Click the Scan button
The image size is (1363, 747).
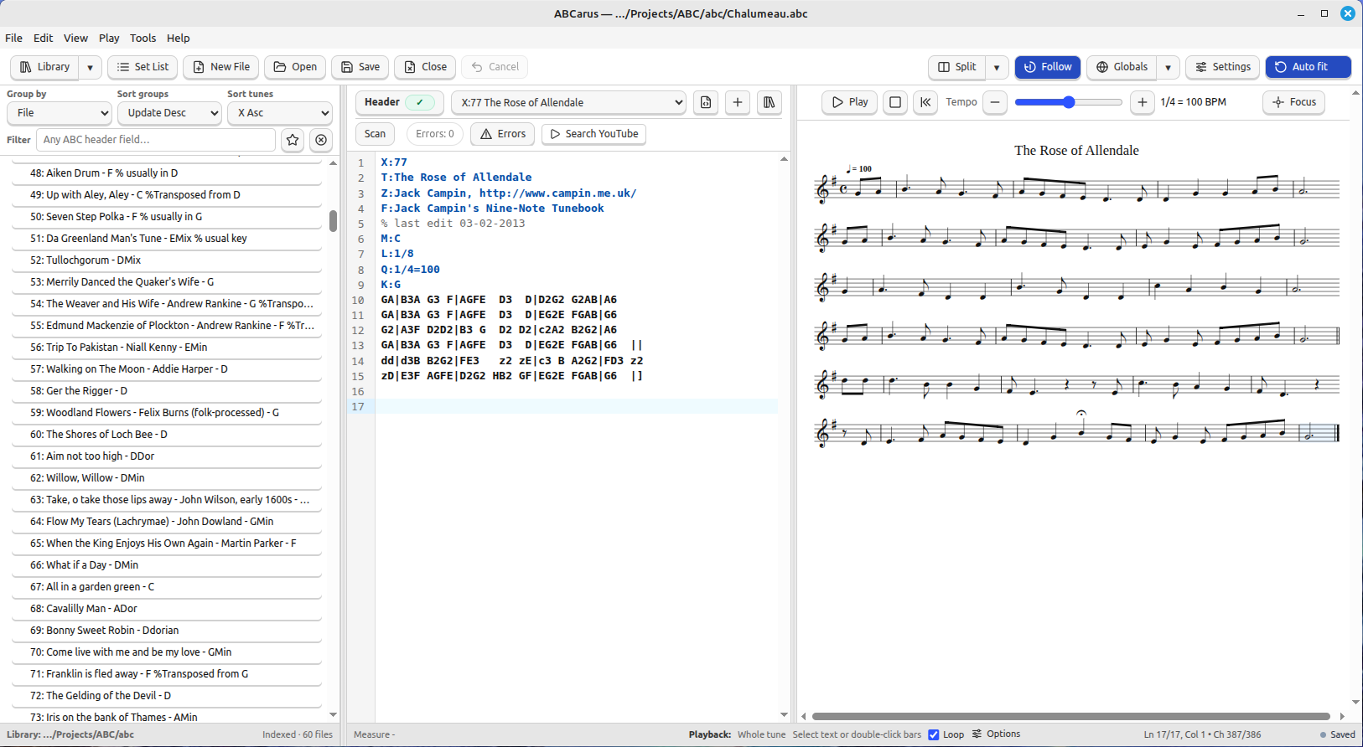(376, 134)
